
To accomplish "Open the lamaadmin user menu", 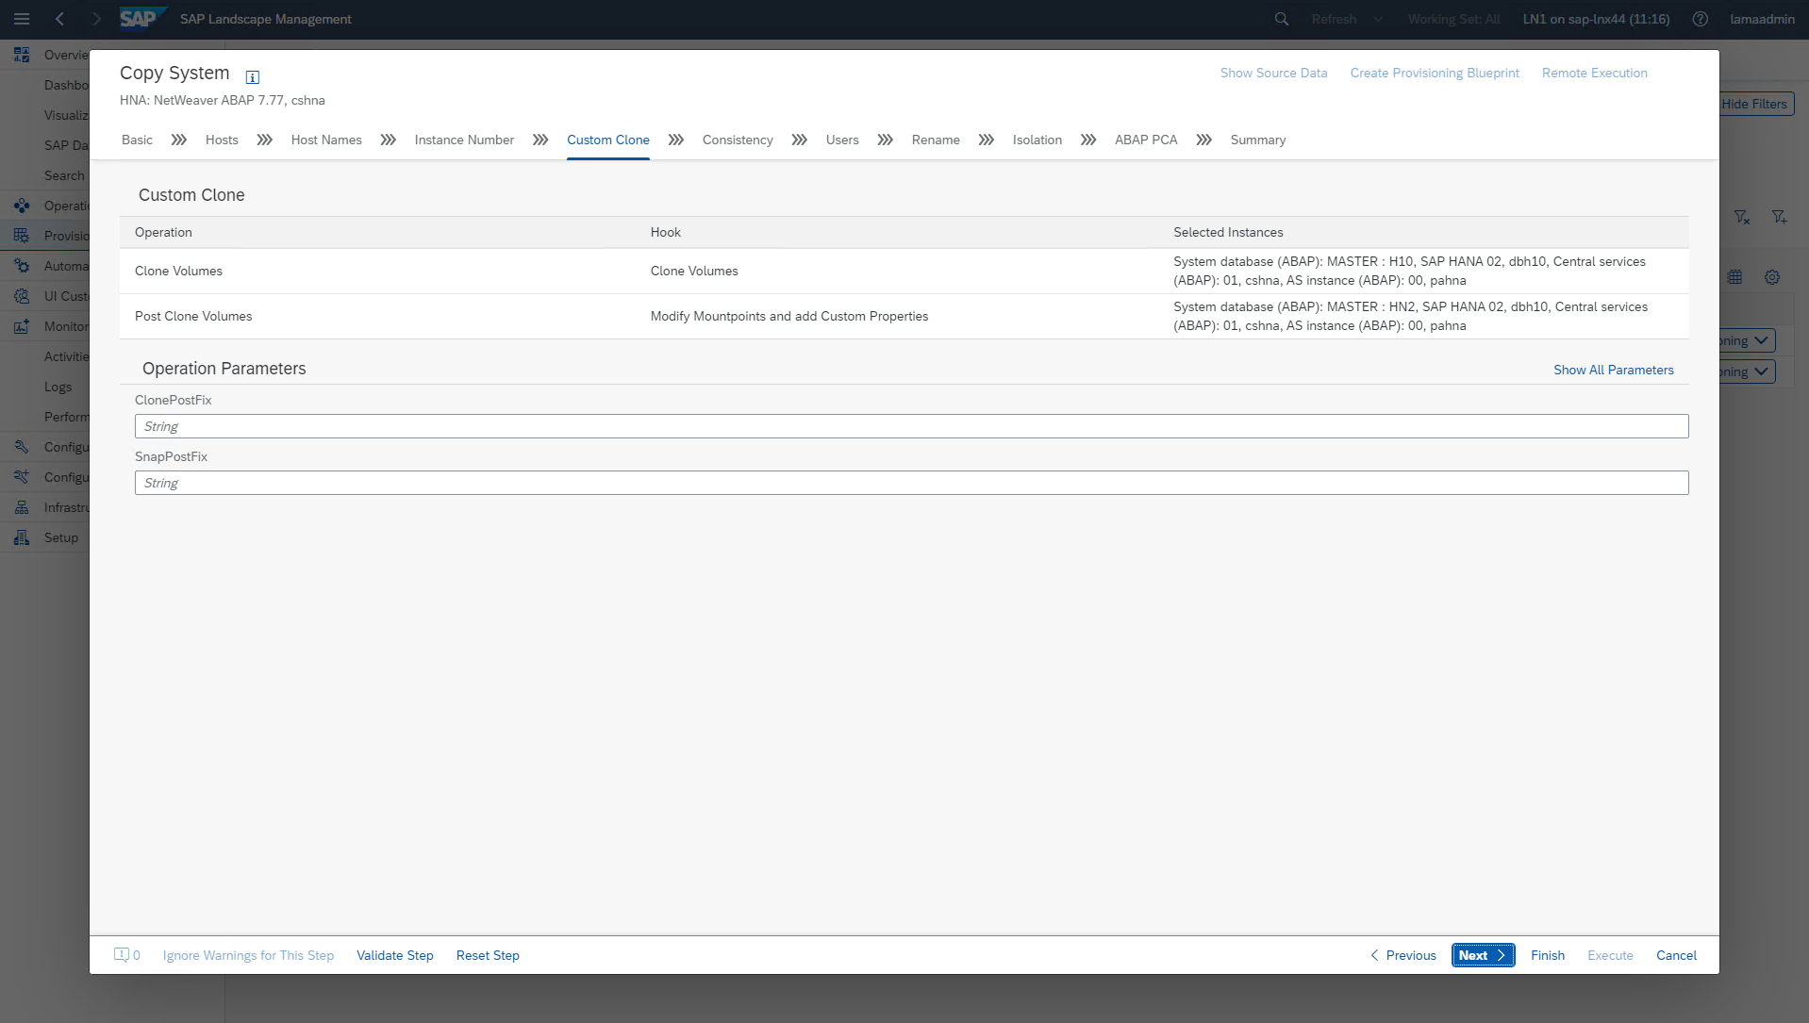I will coord(1761,19).
